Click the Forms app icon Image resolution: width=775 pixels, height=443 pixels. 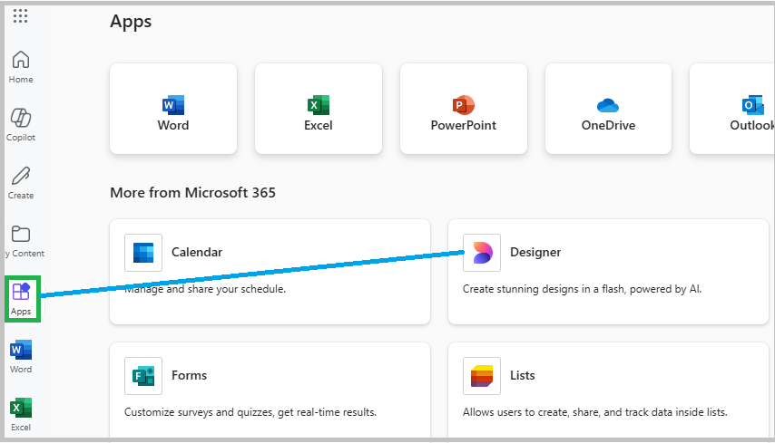pos(143,376)
